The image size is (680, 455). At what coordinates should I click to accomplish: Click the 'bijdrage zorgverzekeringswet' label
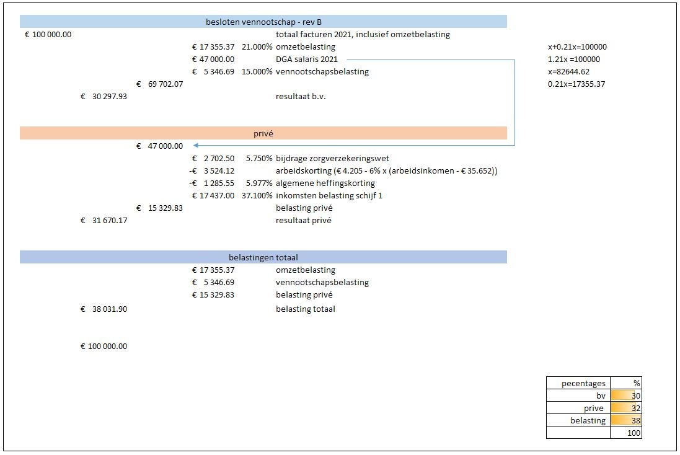coord(332,158)
